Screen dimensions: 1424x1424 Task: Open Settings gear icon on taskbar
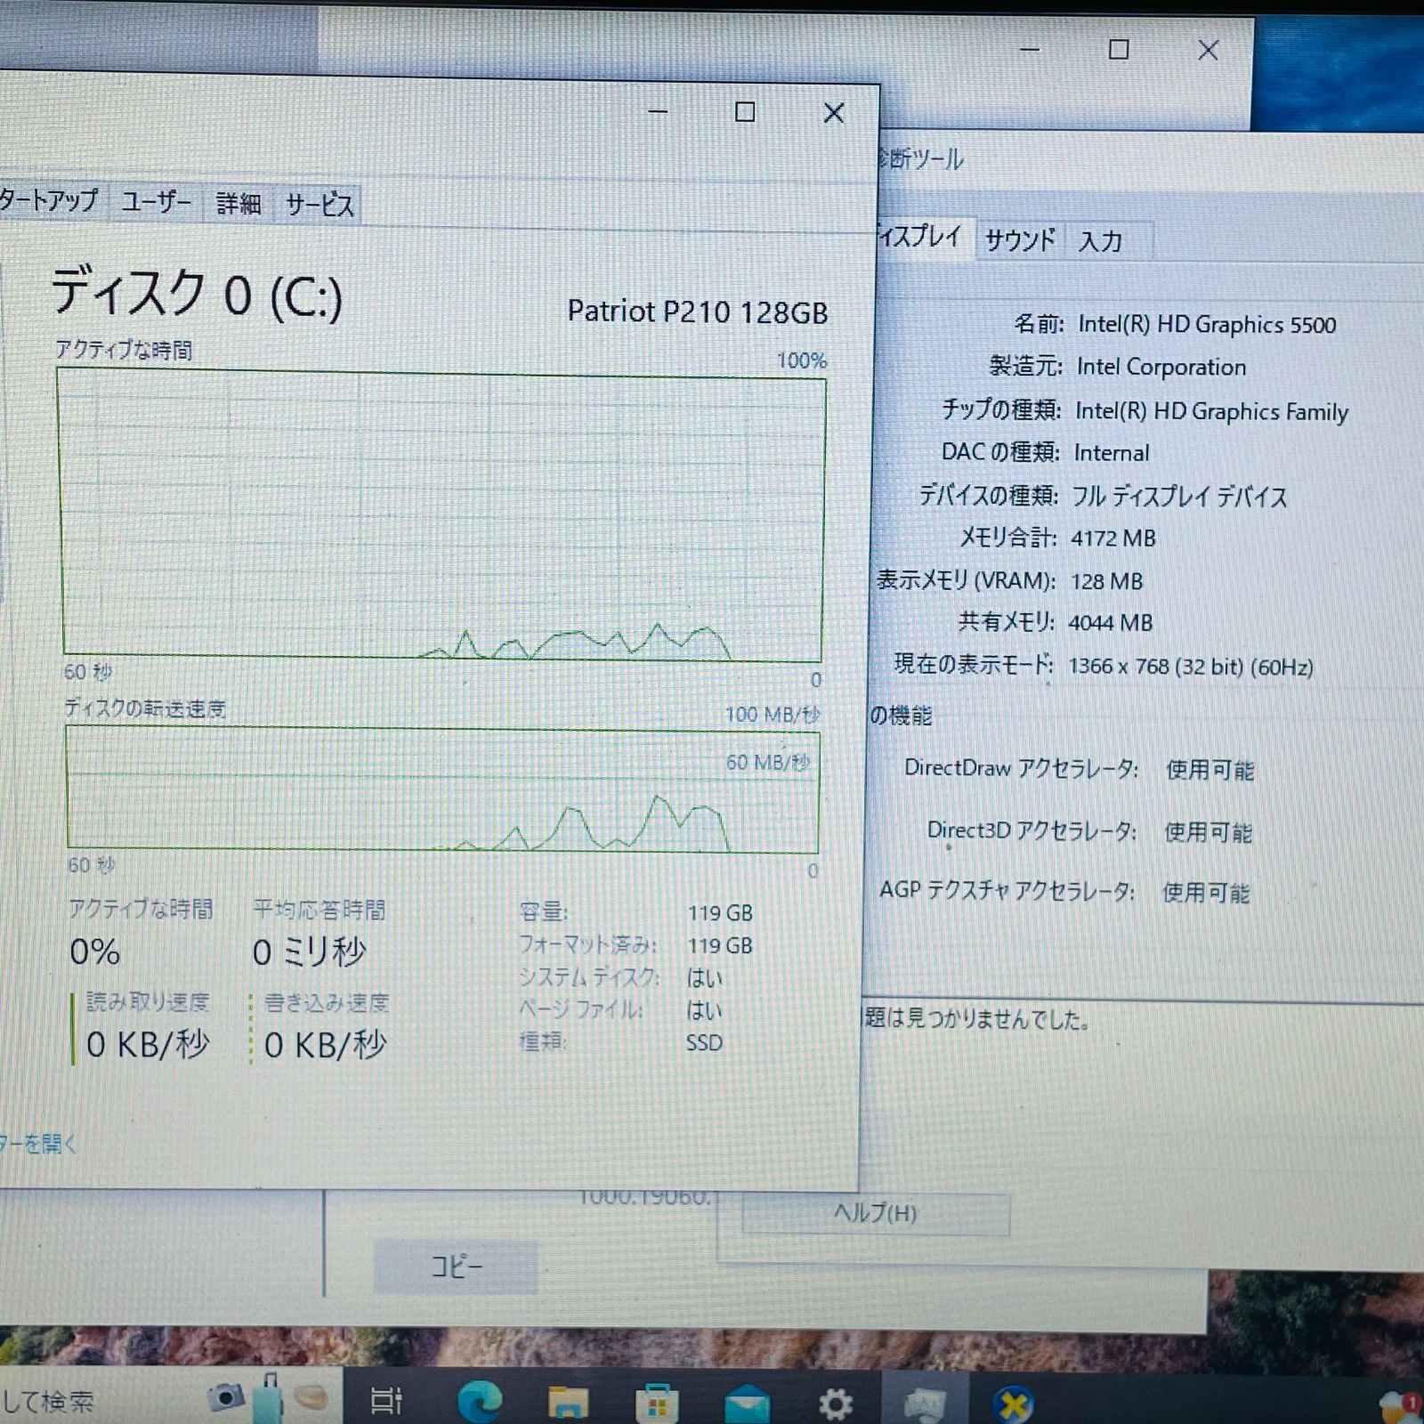point(835,1404)
